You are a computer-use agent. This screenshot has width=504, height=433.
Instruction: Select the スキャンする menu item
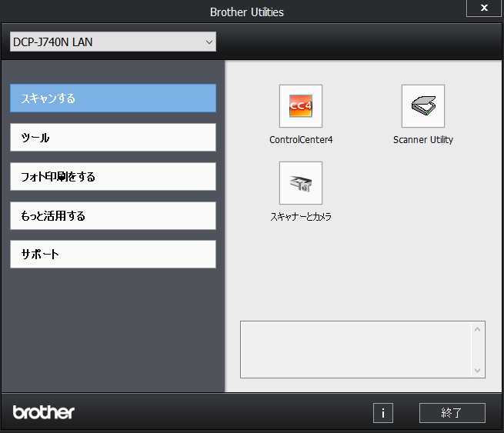[113, 98]
